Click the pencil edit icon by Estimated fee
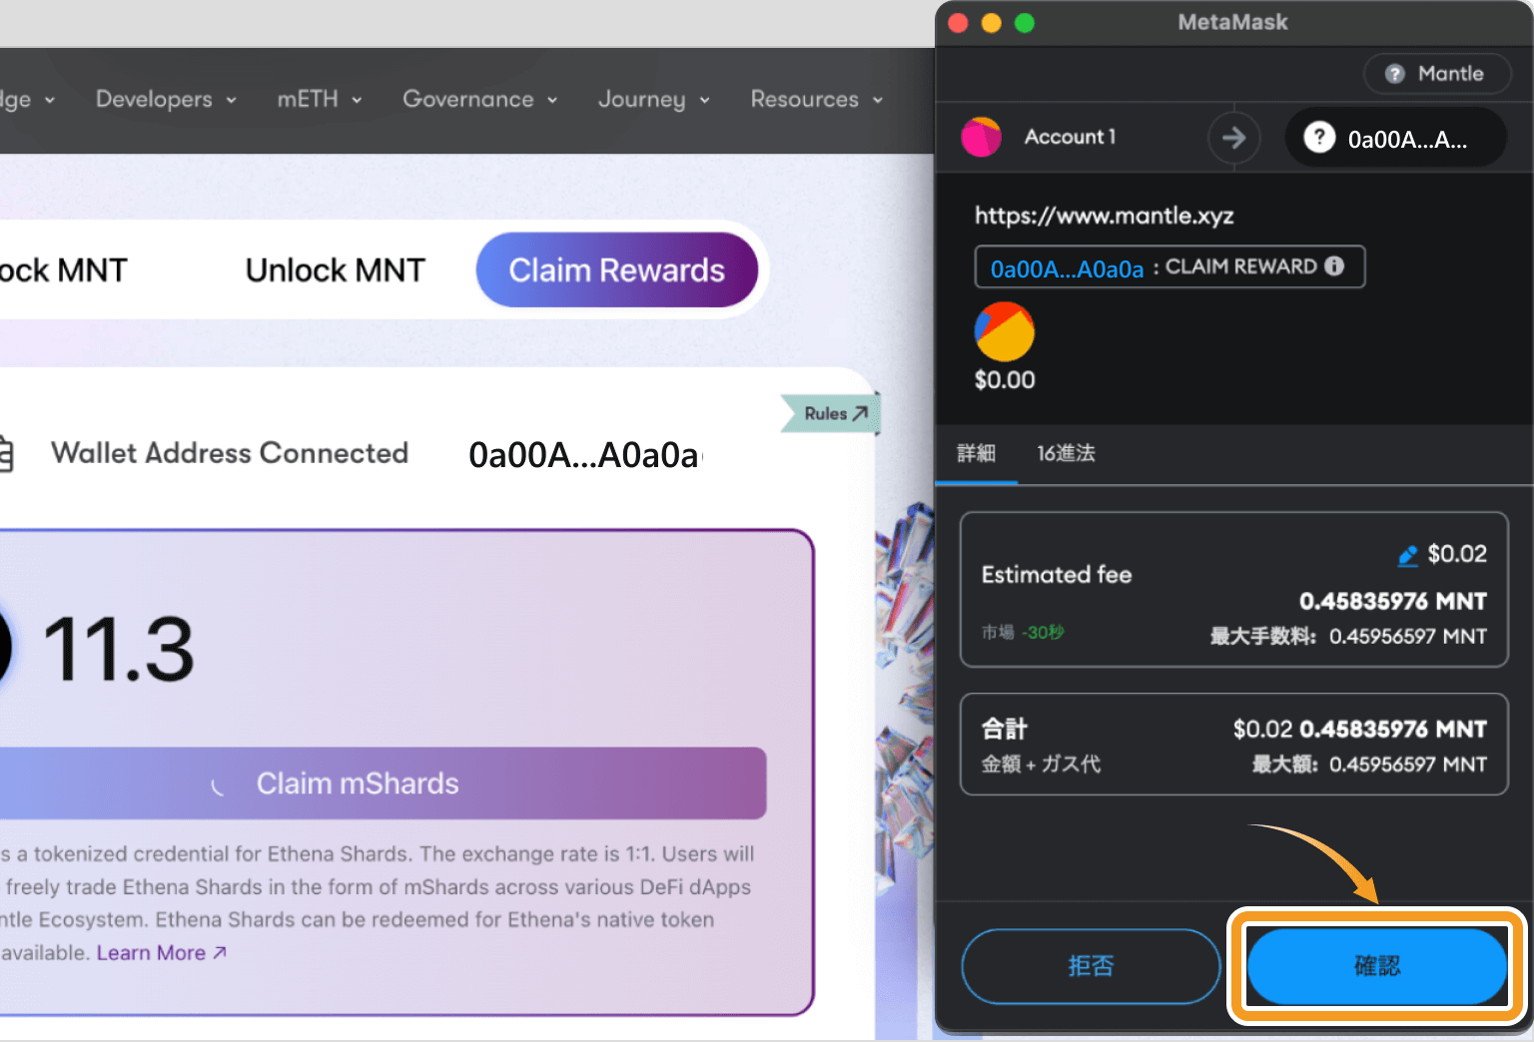 [1408, 556]
